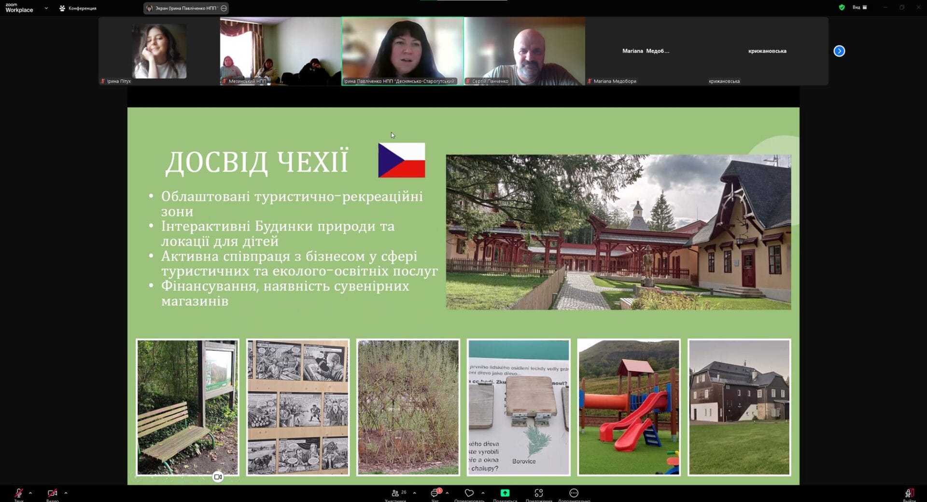
Task: Open the Участники participants panel
Action: tap(395, 493)
